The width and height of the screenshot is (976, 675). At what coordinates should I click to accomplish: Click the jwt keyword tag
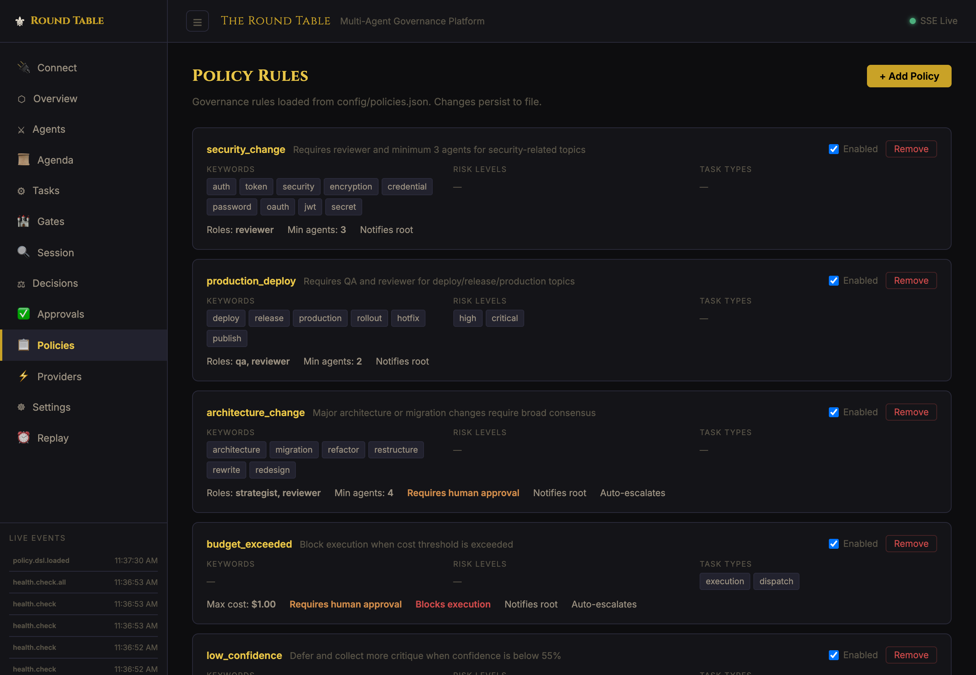click(x=310, y=207)
